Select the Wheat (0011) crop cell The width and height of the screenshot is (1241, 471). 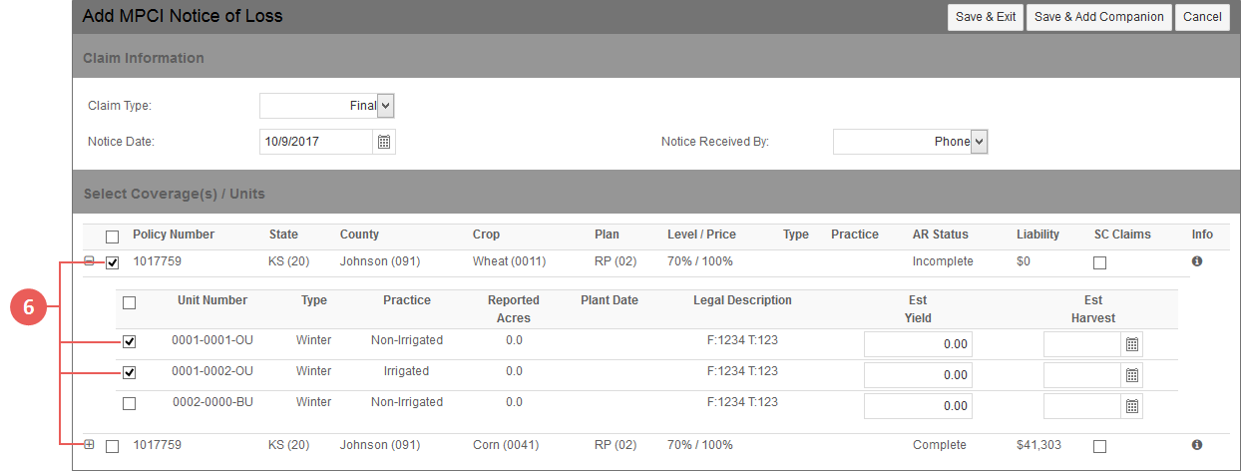tap(509, 261)
